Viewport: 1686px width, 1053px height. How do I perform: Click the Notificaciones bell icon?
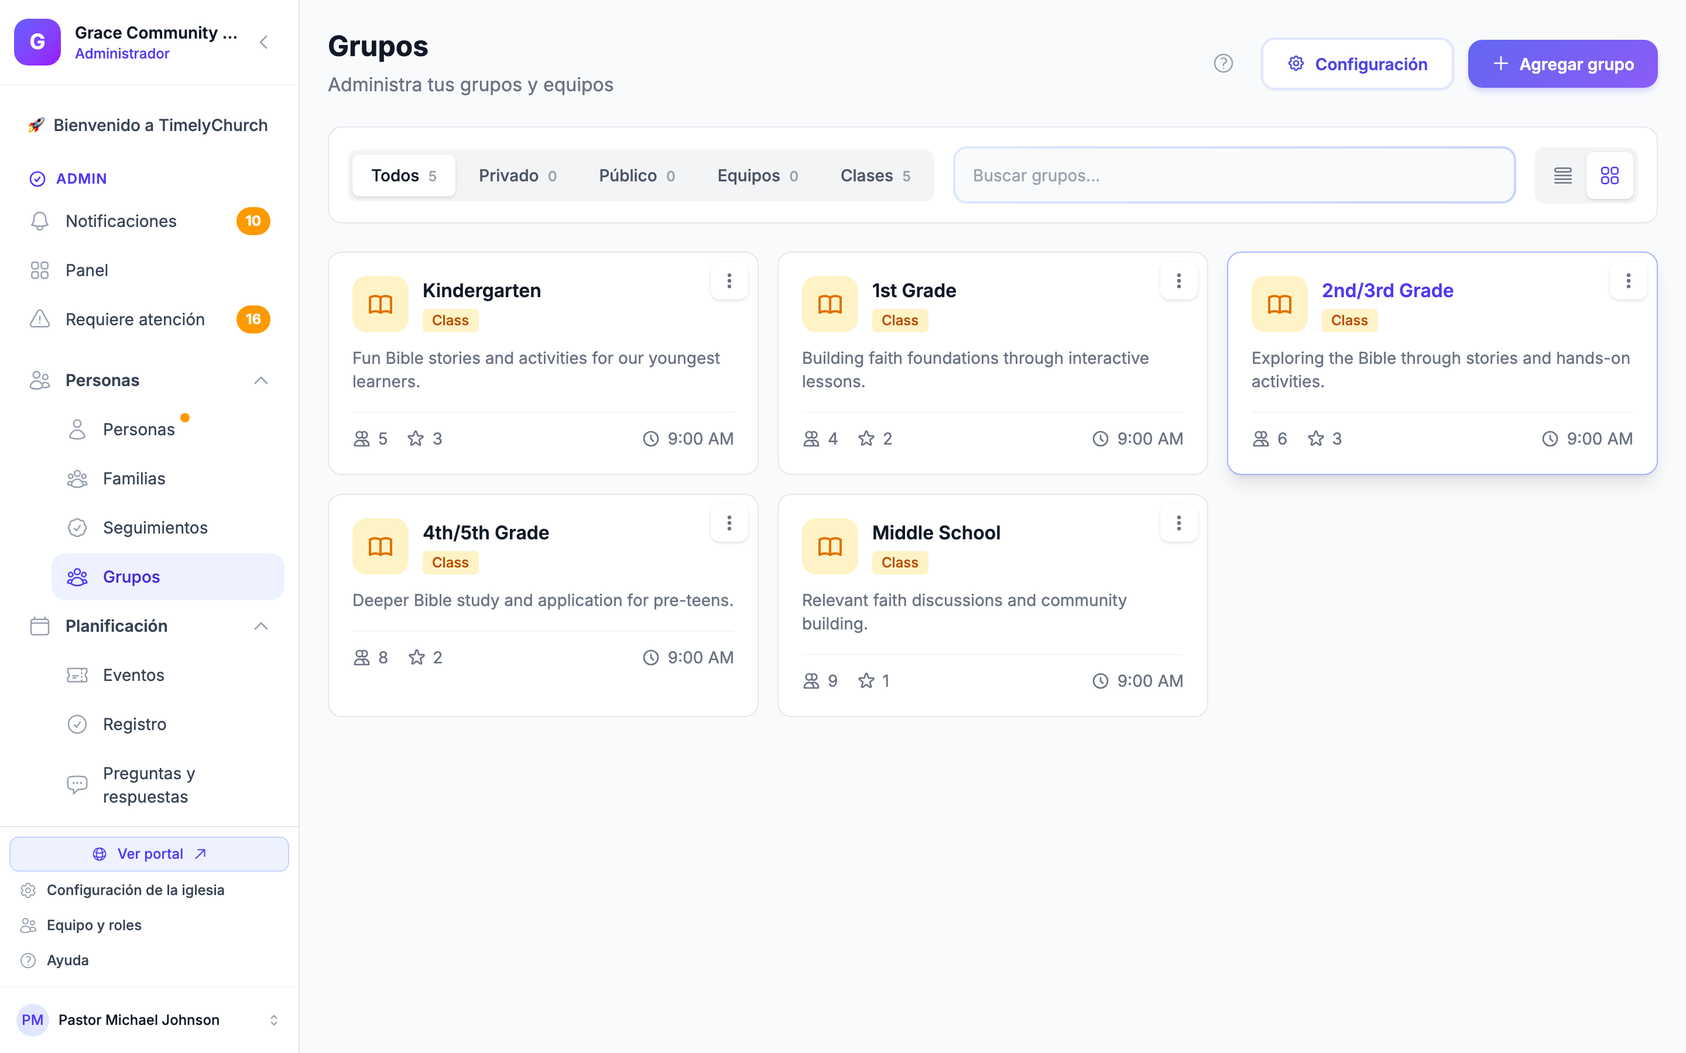click(40, 221)
